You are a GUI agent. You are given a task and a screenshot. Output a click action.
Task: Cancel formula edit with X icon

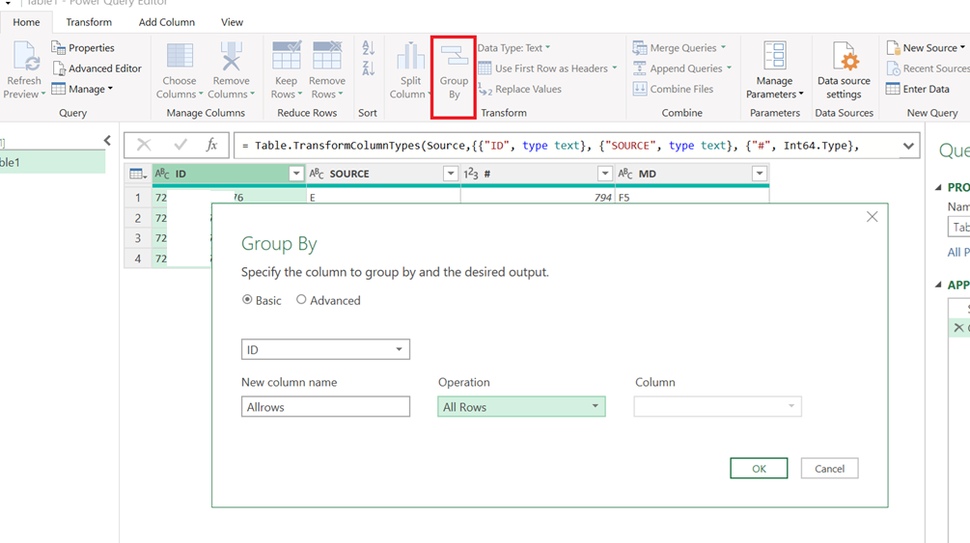[144, 146]
